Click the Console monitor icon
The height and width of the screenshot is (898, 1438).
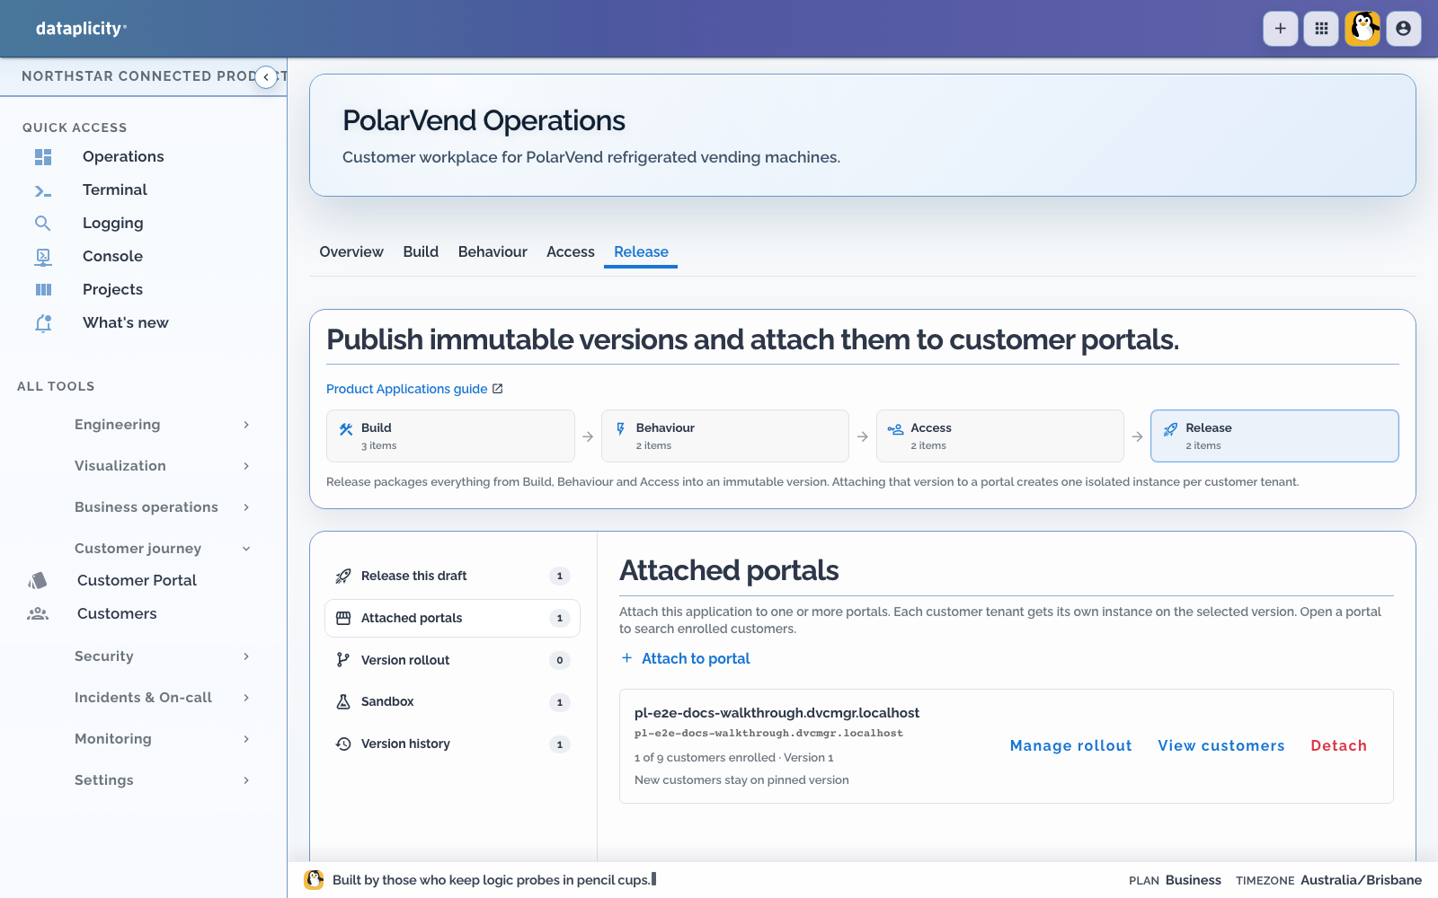tap(43, 257)
